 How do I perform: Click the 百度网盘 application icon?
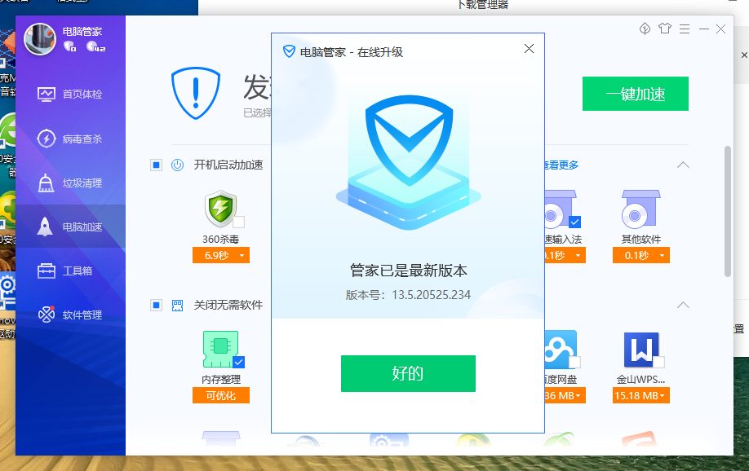click(561, 350)
